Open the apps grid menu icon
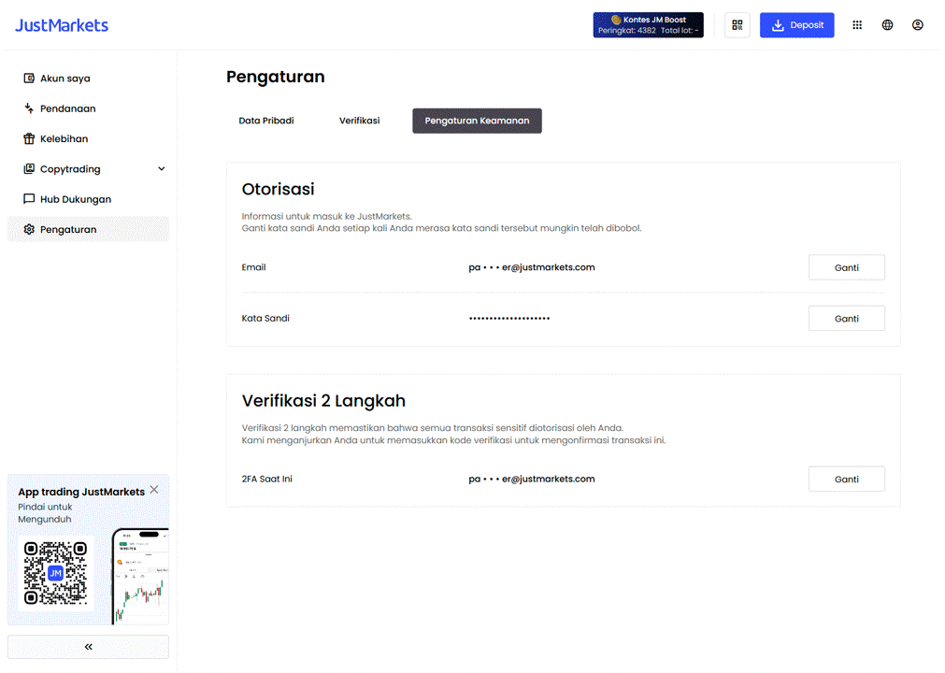945x673 pixels. tap(857, 24)
